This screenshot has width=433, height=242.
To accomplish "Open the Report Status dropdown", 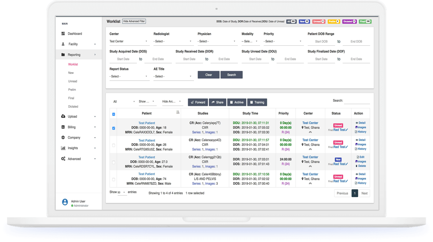I will 129,76.
